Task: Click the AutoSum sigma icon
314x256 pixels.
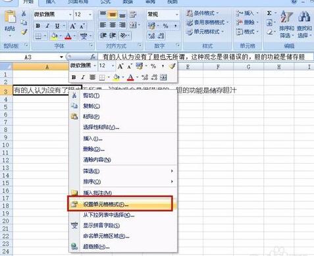Action: click(x=269, y=13)
